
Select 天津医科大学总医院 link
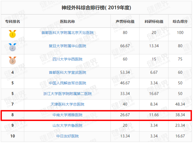tap(67, 104)
